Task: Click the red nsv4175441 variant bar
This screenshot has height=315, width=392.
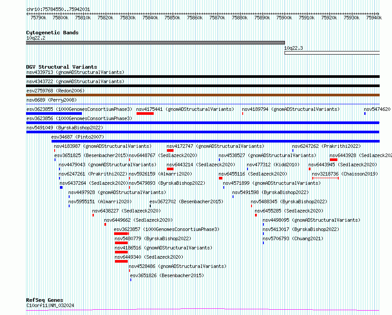Action: pos(145,114)
